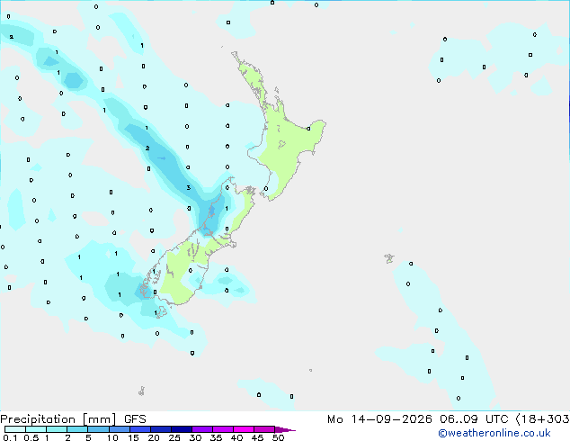570x441 pixels.
Task: Select the 30 mm purple legend swatch
Action: [202, 429]
